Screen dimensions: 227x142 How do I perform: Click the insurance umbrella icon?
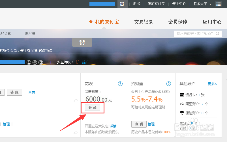[x=182, y=113]
